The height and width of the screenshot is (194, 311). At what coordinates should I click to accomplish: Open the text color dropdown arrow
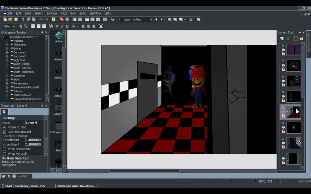[x=77, y=26]
